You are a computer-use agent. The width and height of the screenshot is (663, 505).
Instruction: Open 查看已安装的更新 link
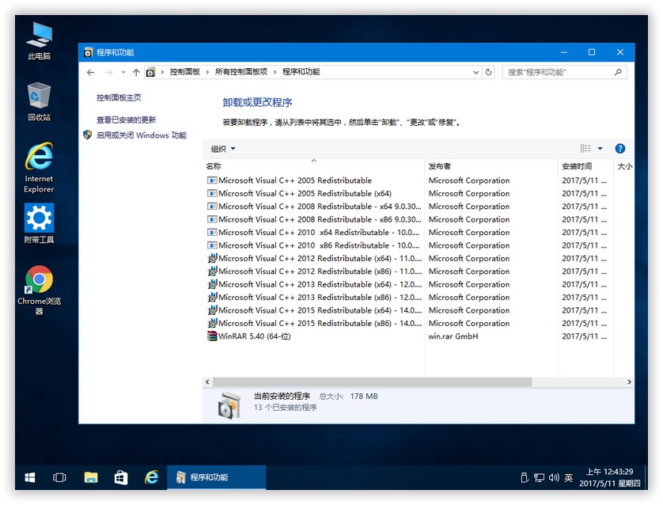coord(126,120)
